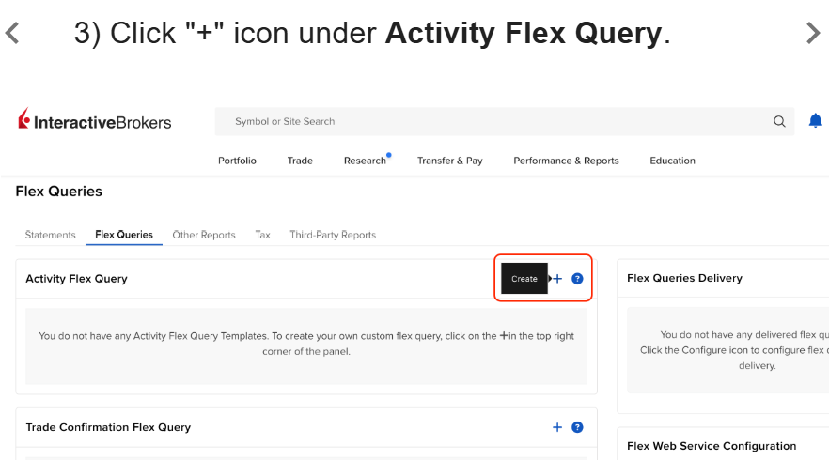Select the Tax tab
Screen dimensions: 829x460
coord(263,235)
